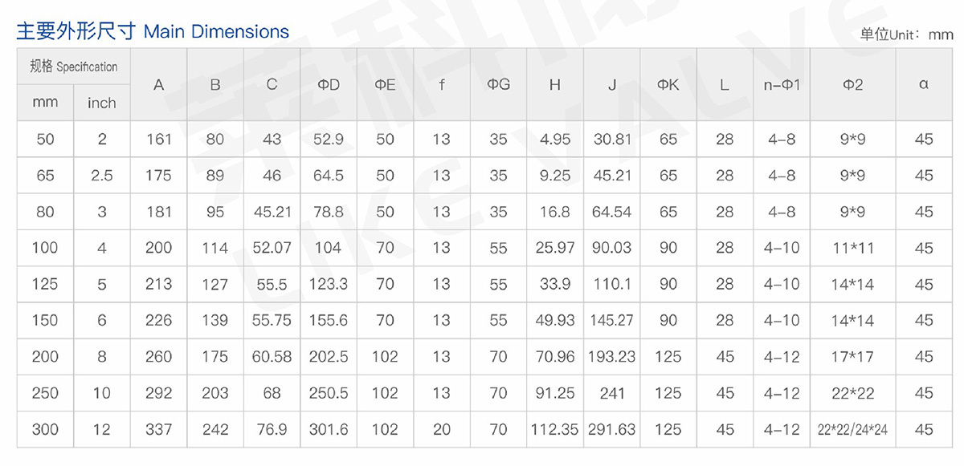Select the 291.63 value in J column
Viewport: 964px width, 466px height.
click(x=612, y=430)
